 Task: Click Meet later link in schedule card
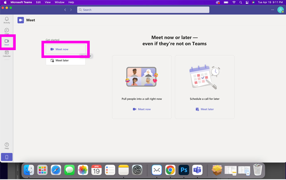click(x=204, y=109)
